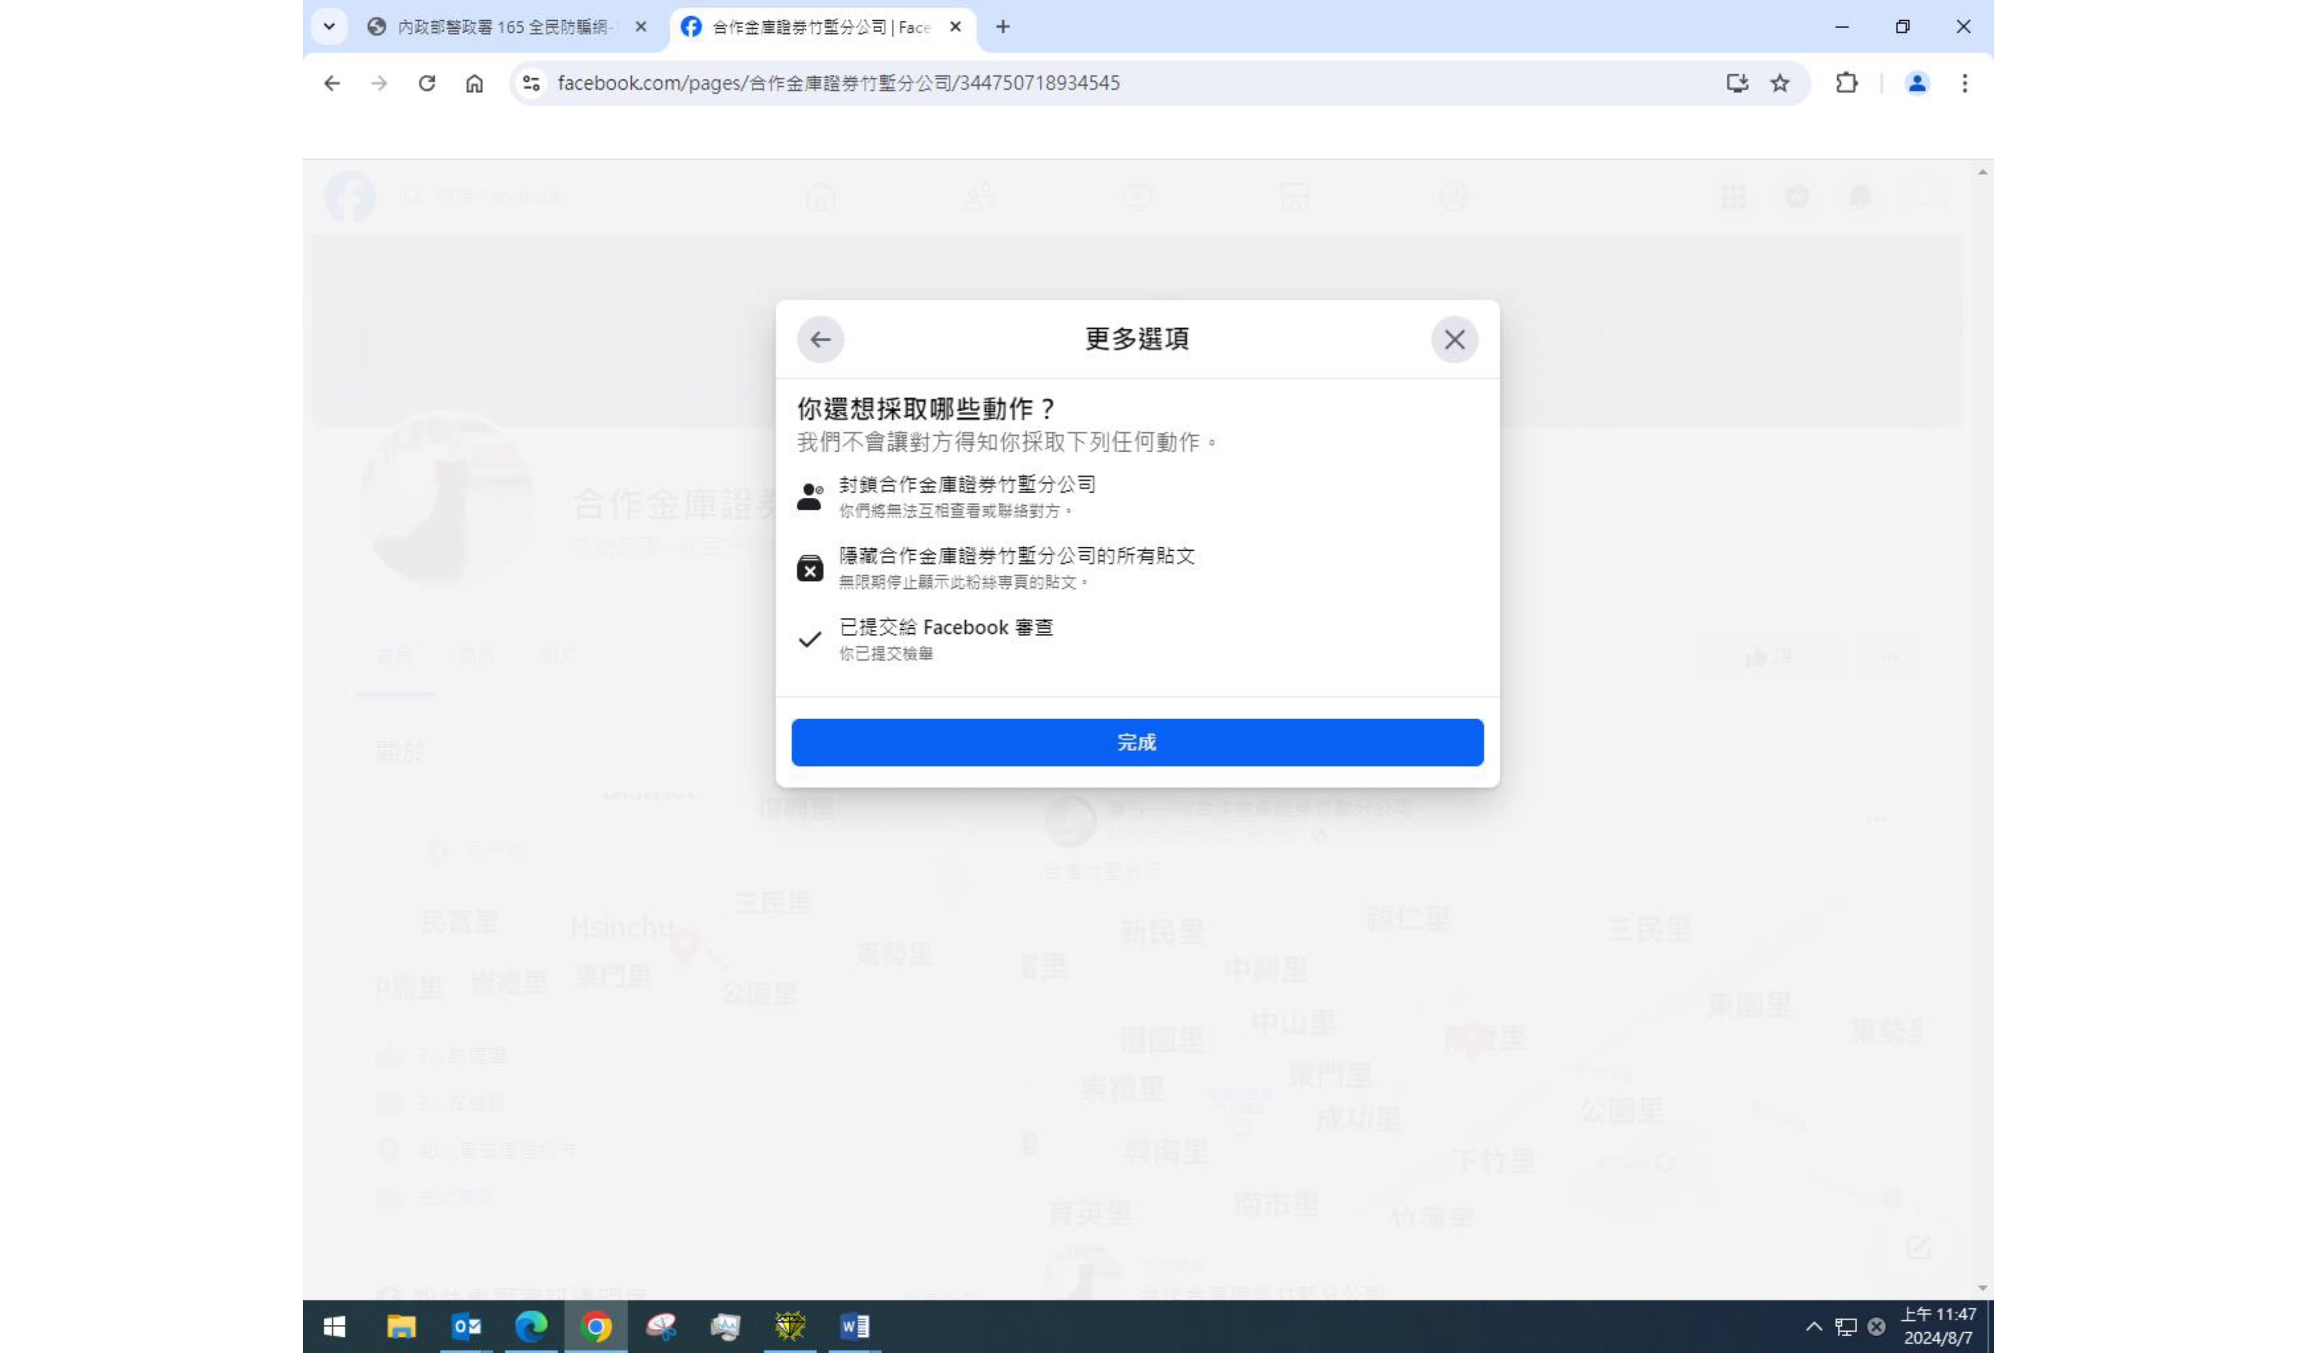Select 封鎖合作金庫證券竹塹分公司 option

click(966, 485)
